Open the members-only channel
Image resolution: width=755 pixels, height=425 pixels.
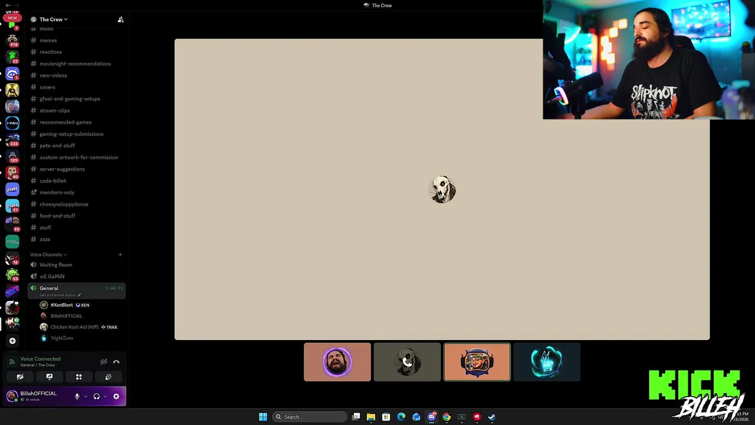(x=77, y=192)
